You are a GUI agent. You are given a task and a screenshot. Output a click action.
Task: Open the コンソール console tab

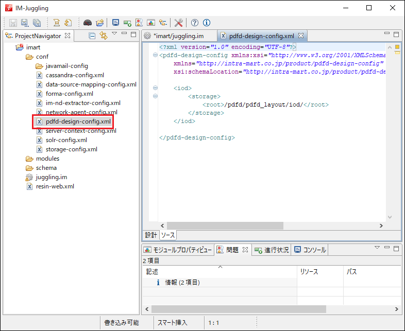pos(310,250)
